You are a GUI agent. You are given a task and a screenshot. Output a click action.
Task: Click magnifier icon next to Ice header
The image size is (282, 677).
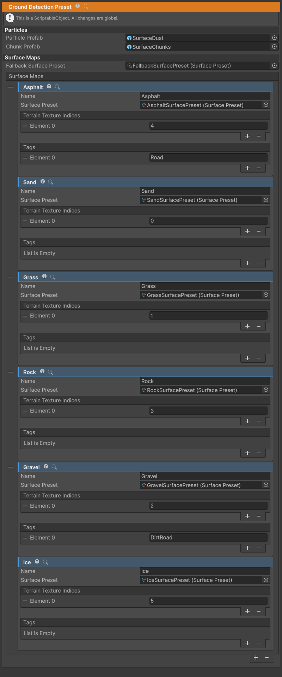[x=45, y=562]
